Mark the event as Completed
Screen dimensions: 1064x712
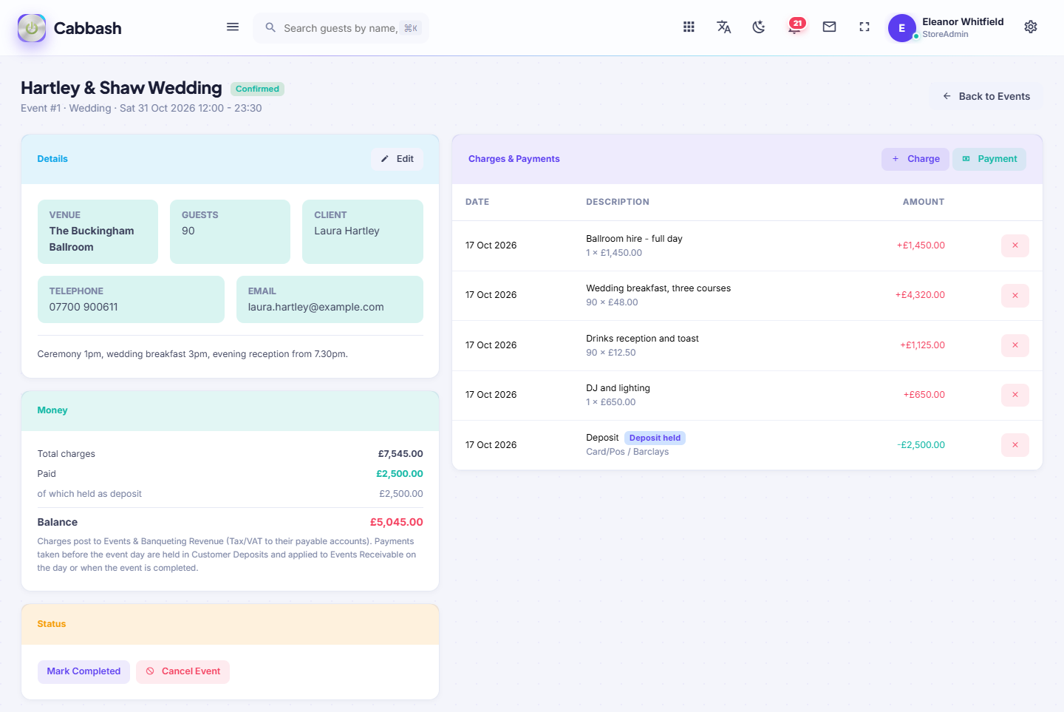(x=83, y=671)
